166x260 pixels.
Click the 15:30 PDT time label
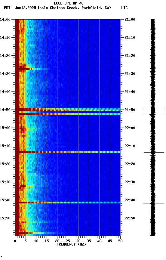5,182
